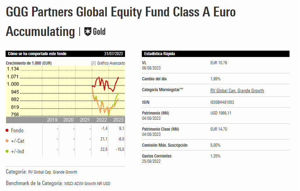This screenshot has width=300, height=191.
Task: Open the Gráfico Avanzado chart icon
Action: tap(93, 63)
